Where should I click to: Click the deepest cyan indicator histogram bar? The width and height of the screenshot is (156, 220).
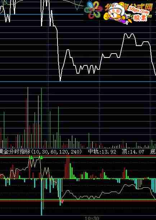(x=42, y=197)
